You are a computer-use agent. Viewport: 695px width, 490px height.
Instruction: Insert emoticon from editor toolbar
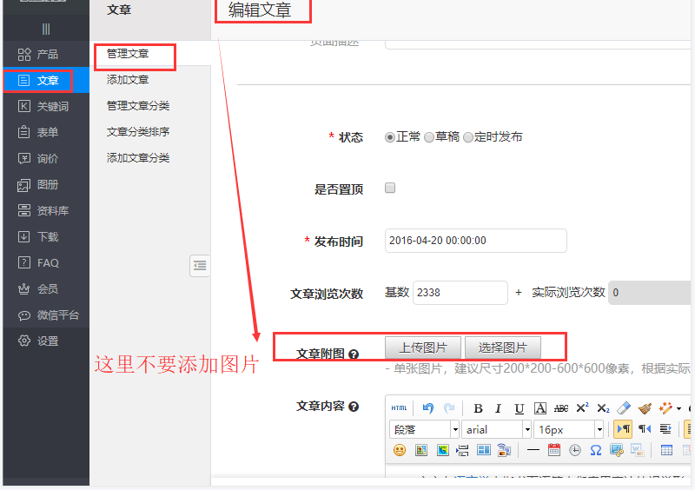[400, 450]
